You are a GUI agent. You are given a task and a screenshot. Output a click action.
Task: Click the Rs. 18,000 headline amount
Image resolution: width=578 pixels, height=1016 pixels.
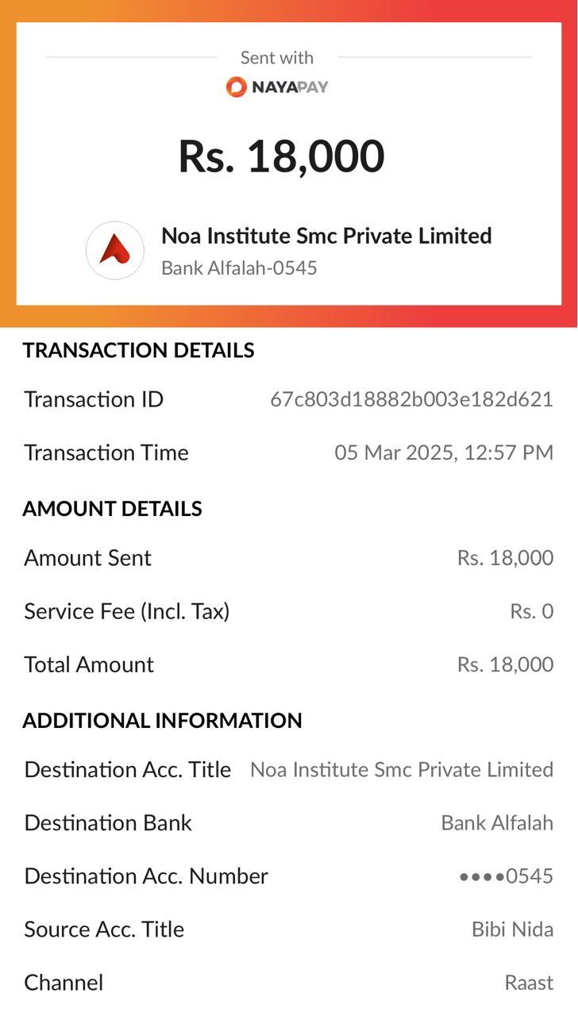click(281, 156)
